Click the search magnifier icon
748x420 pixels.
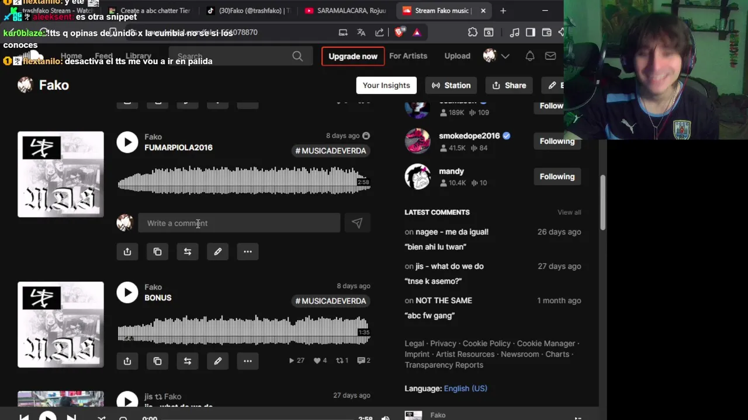point(297,56)
